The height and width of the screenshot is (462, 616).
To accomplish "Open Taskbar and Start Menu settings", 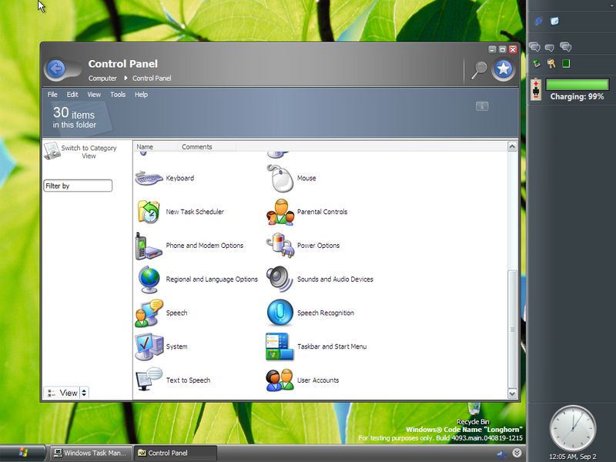I will (x=280, y=346).
